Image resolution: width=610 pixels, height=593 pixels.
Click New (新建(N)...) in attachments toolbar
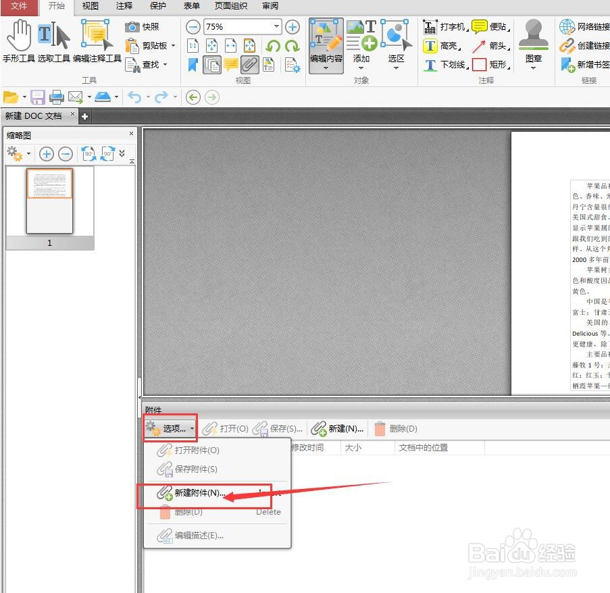pyautogui.click(x=337, y=428)
